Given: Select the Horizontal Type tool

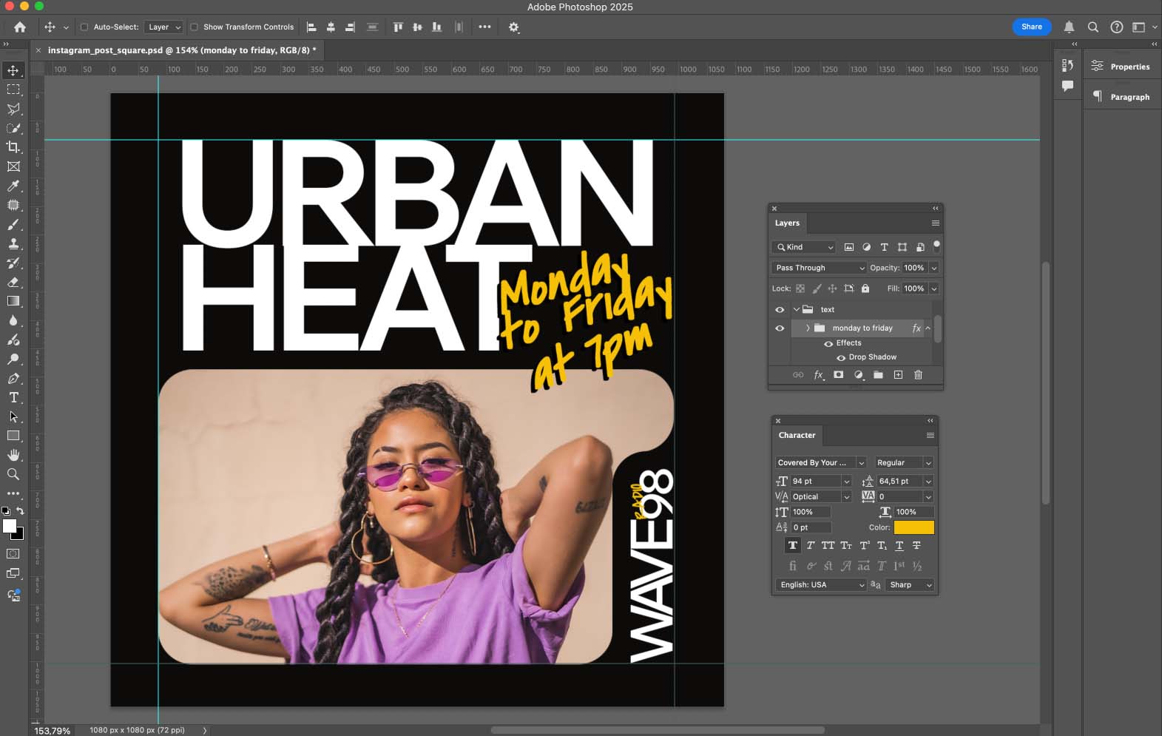Looking at the screenshot, I should [x=13, y=397].
